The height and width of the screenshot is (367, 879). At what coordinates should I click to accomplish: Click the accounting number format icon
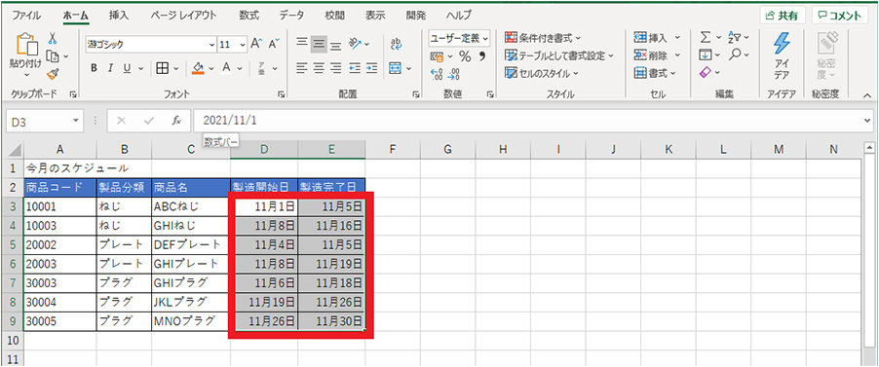[437, 56]
